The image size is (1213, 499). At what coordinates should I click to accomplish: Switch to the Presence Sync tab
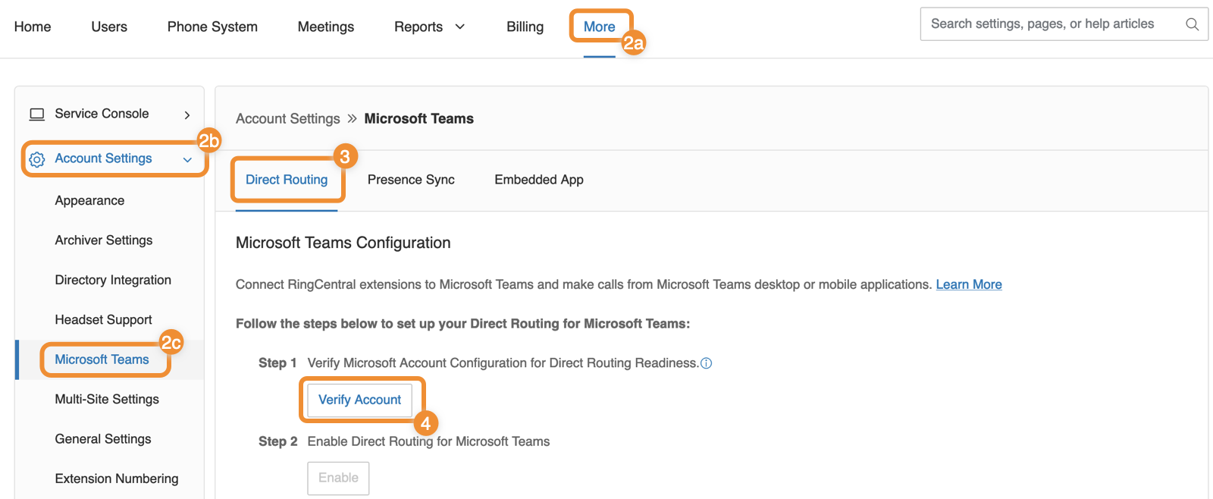click(411, 180)
